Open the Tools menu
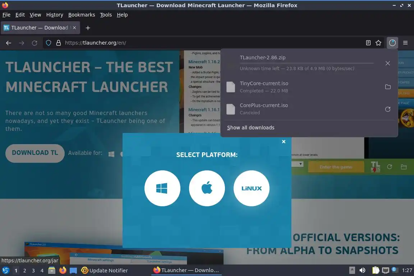Screen dimensions: 414x276 pos(106,15)
